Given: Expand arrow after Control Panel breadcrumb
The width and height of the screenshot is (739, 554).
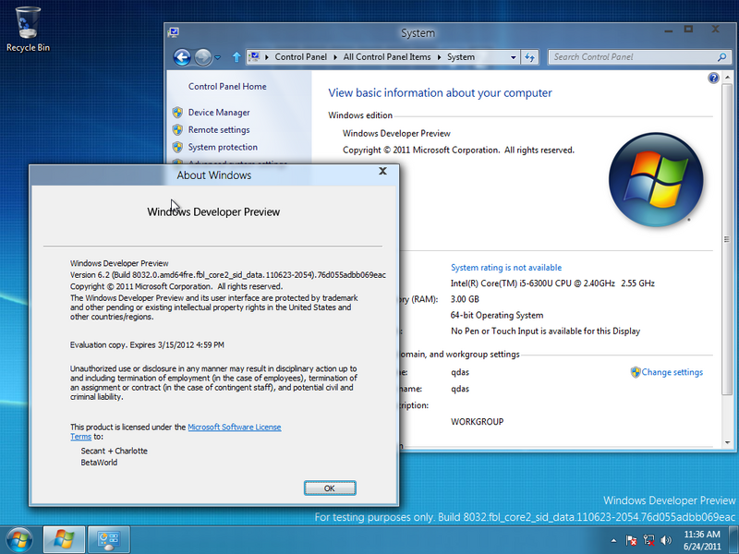Looking at the screenshot, I should 335,57.
